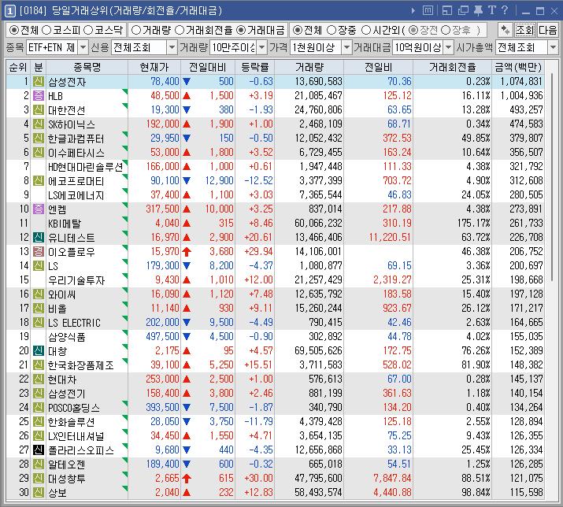Viewport: 563px width, 507px height.
Task: Click the 신 badge in the 현대차 row
Action: (x=39, y=379)
